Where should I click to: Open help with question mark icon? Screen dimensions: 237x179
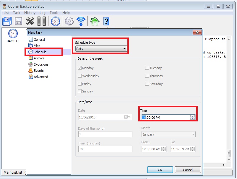pos(106,21)
